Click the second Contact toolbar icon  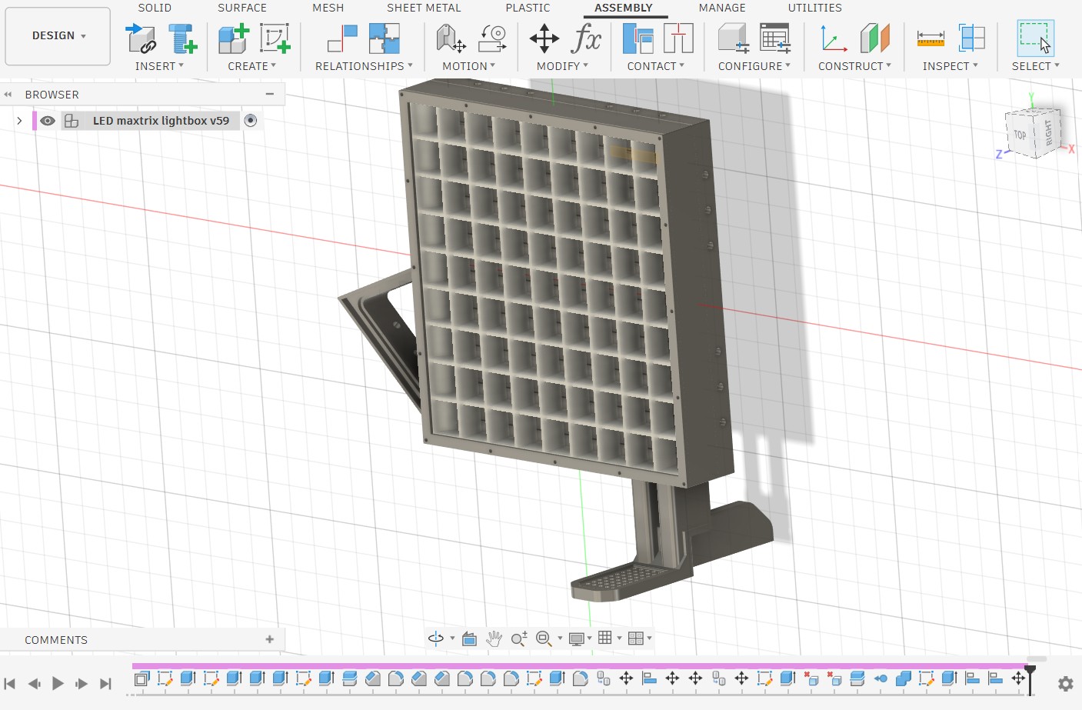(678, 38)
